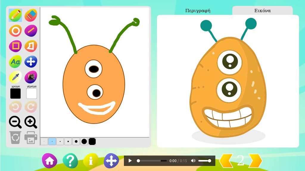Zoom in on the canvas
This screenshot has height=171, width=305.
(x=31, y=122)
